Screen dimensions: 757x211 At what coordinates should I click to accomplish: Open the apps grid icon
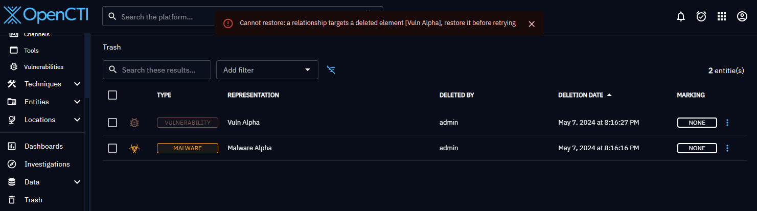point(722,16)
